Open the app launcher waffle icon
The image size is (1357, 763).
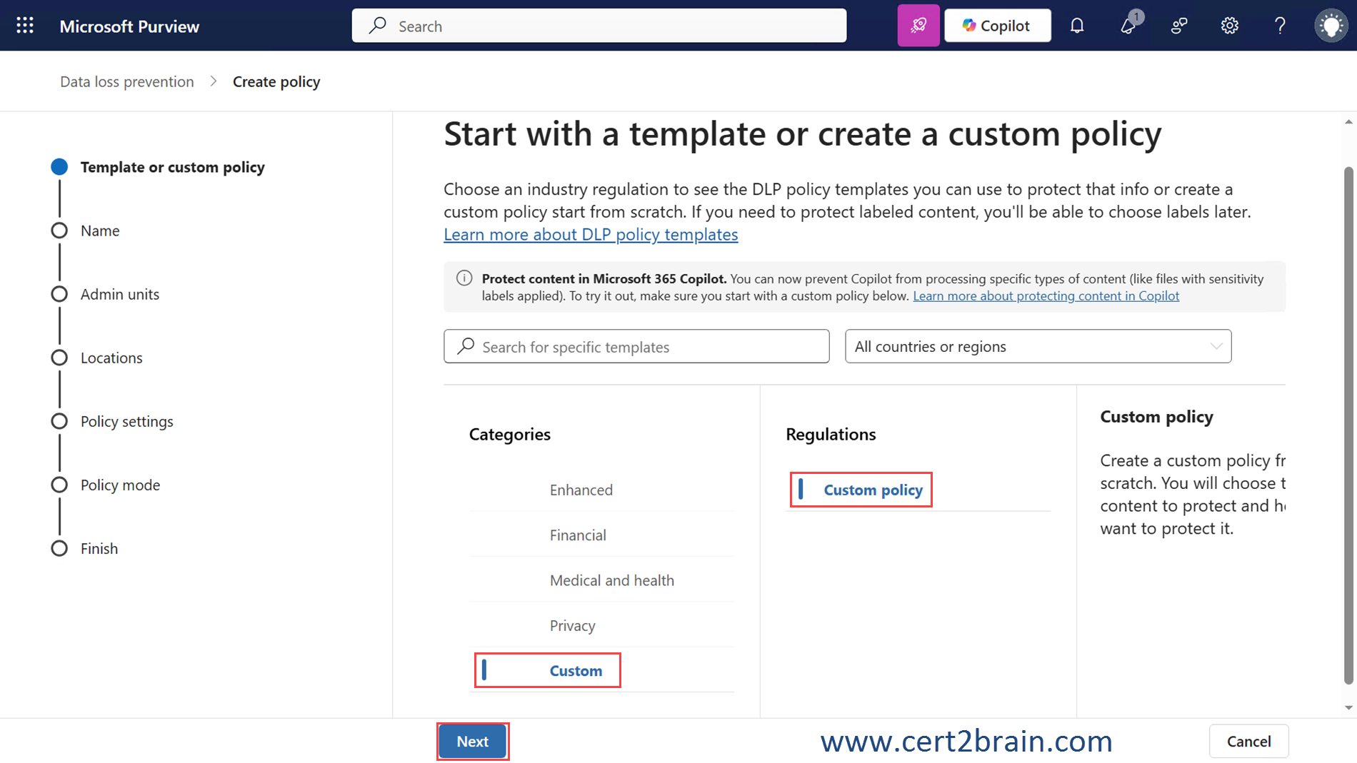pos(25,26)
